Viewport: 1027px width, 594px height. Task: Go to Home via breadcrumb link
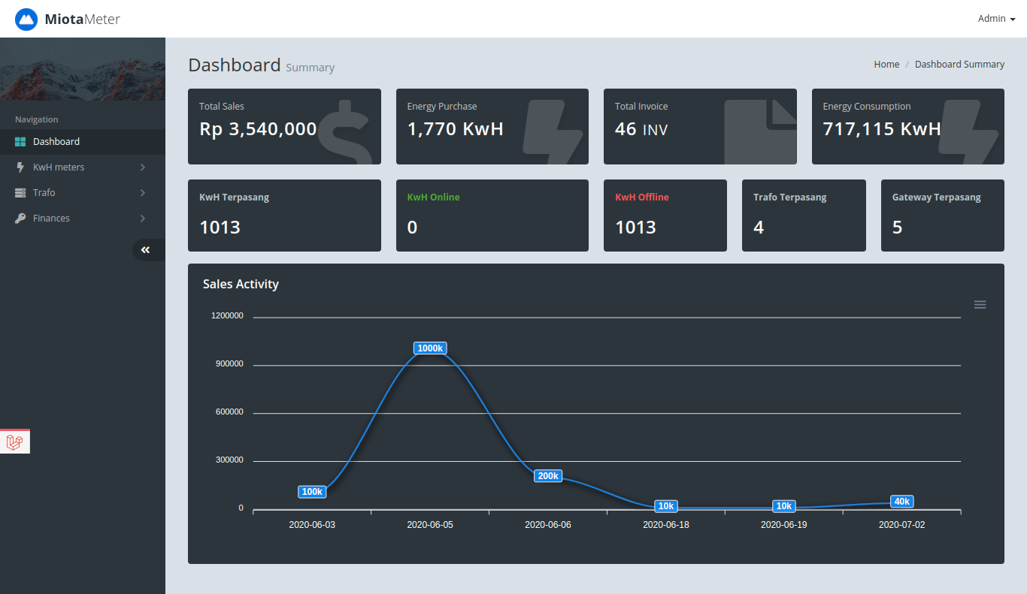886,65
